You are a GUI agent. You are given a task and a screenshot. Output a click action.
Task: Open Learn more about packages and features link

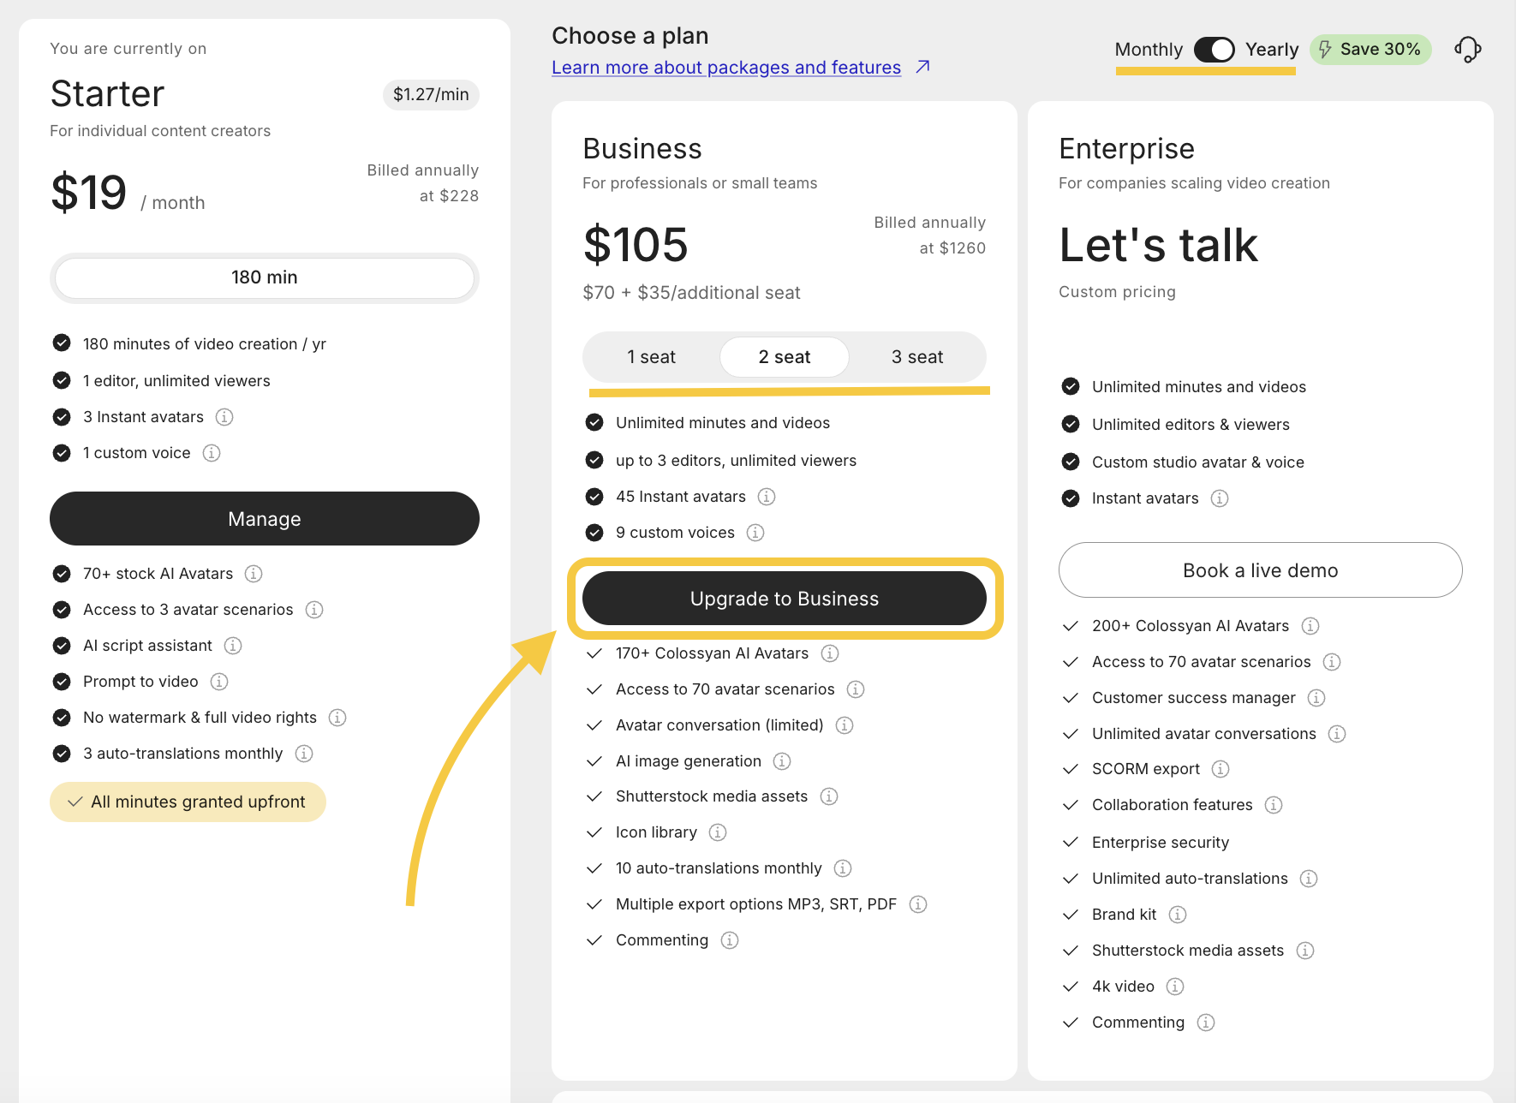tap(725, 68)
